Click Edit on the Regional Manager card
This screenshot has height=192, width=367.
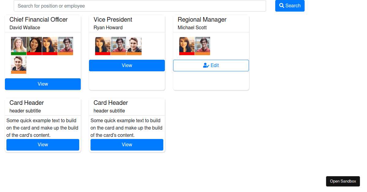[x=211, y=65]
